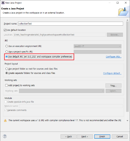This screenshot has height=141, width=130.
Task: Click the folder wizard banner image
Action: [123, 12]
